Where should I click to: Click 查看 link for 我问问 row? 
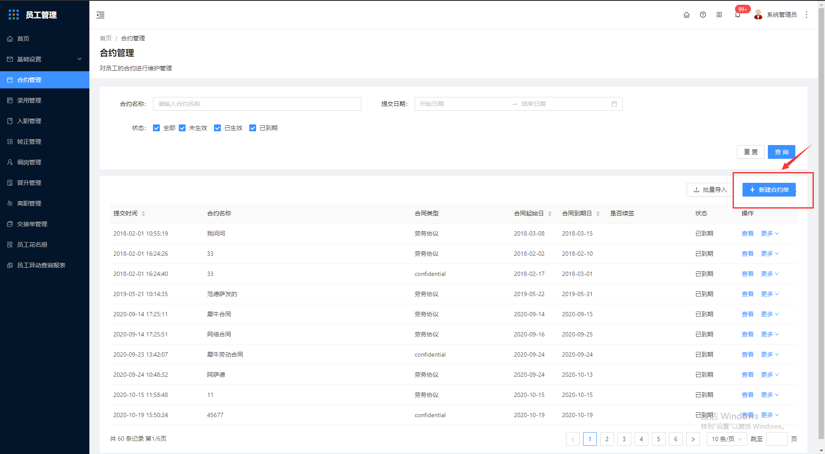[748, 233]
